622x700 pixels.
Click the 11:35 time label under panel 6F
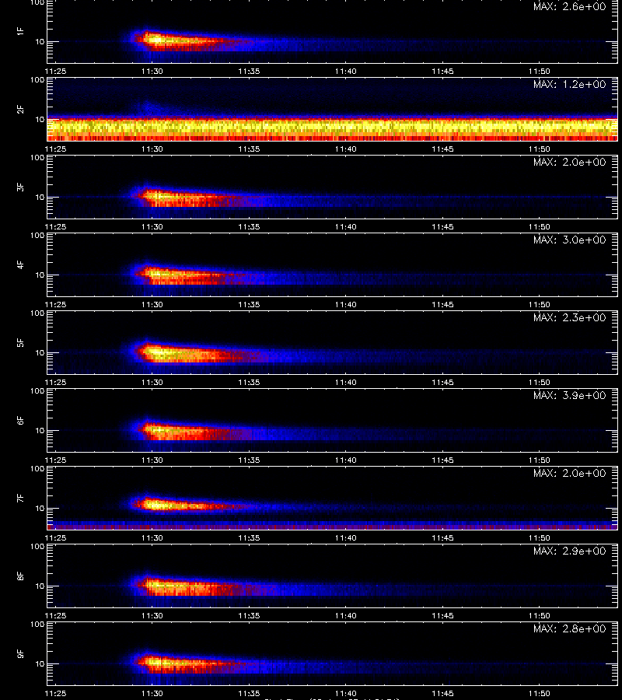(x=249, y=460)
